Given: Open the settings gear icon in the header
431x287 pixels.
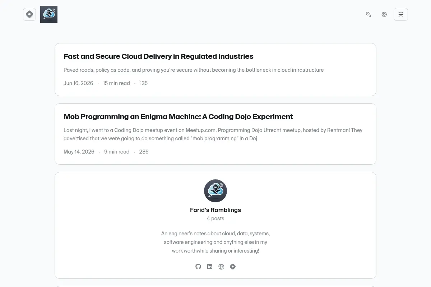Looking at the screenshot, I should click(384, 14).
